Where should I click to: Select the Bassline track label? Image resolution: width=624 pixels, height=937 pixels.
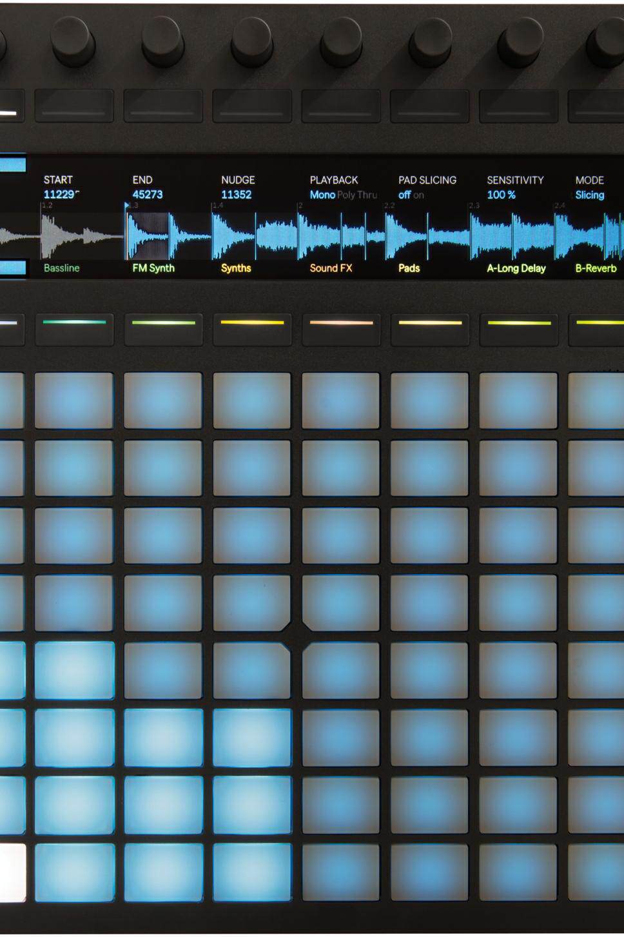click(x=61, y=268)
